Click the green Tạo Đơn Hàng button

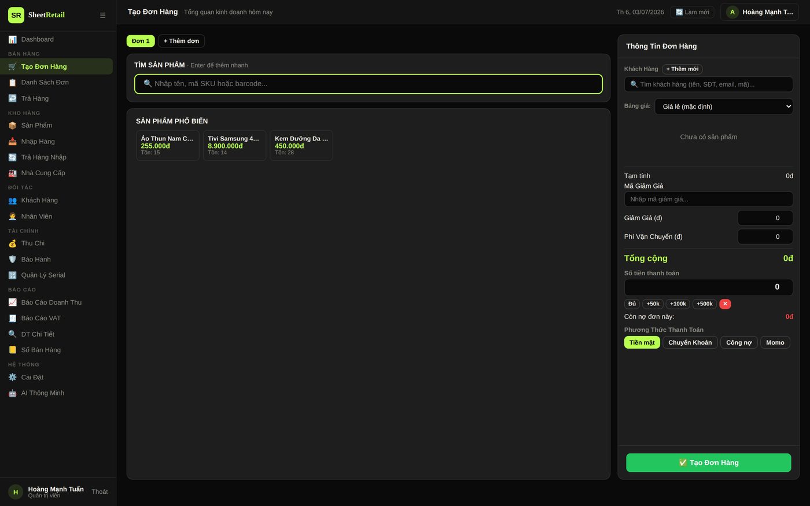click(x=708, y=463)
